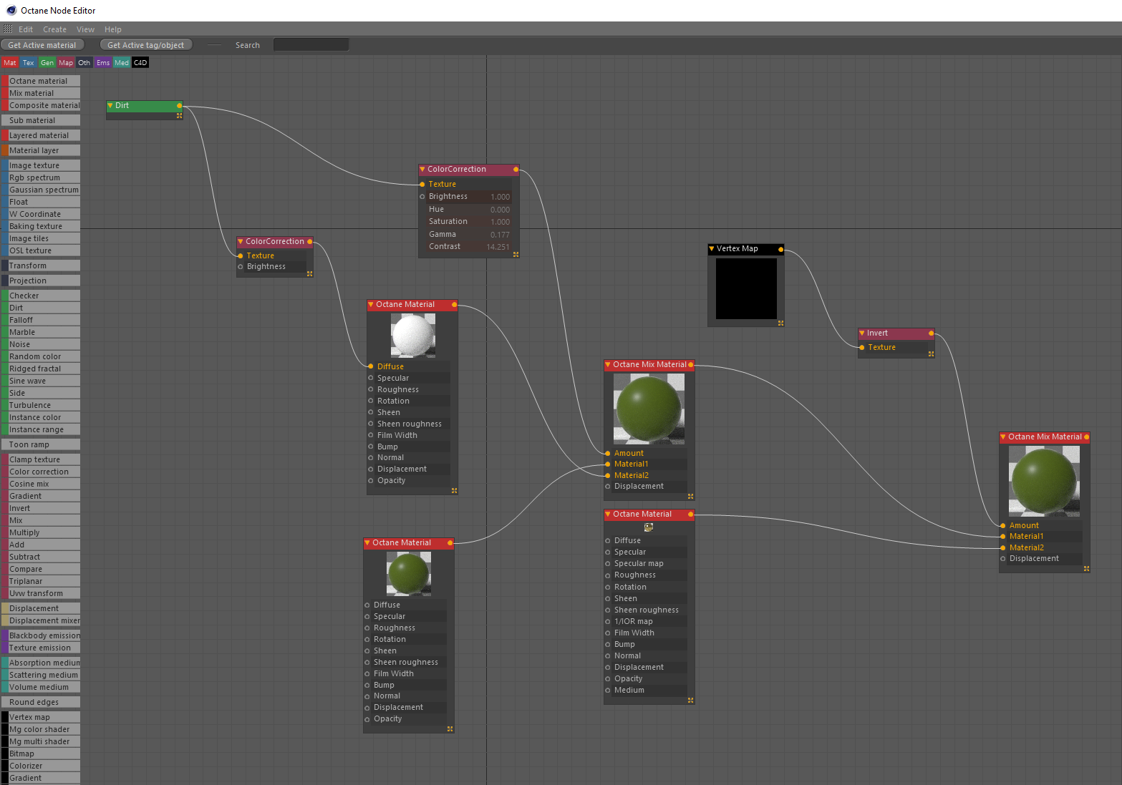Adjust Gamma value 0.177 in ColorCorrection
The height and width of the screenshot is (785, 1122).
[x=500, y=235]
